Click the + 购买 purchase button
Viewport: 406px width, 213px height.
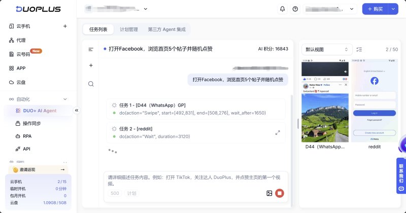point(375,9)
